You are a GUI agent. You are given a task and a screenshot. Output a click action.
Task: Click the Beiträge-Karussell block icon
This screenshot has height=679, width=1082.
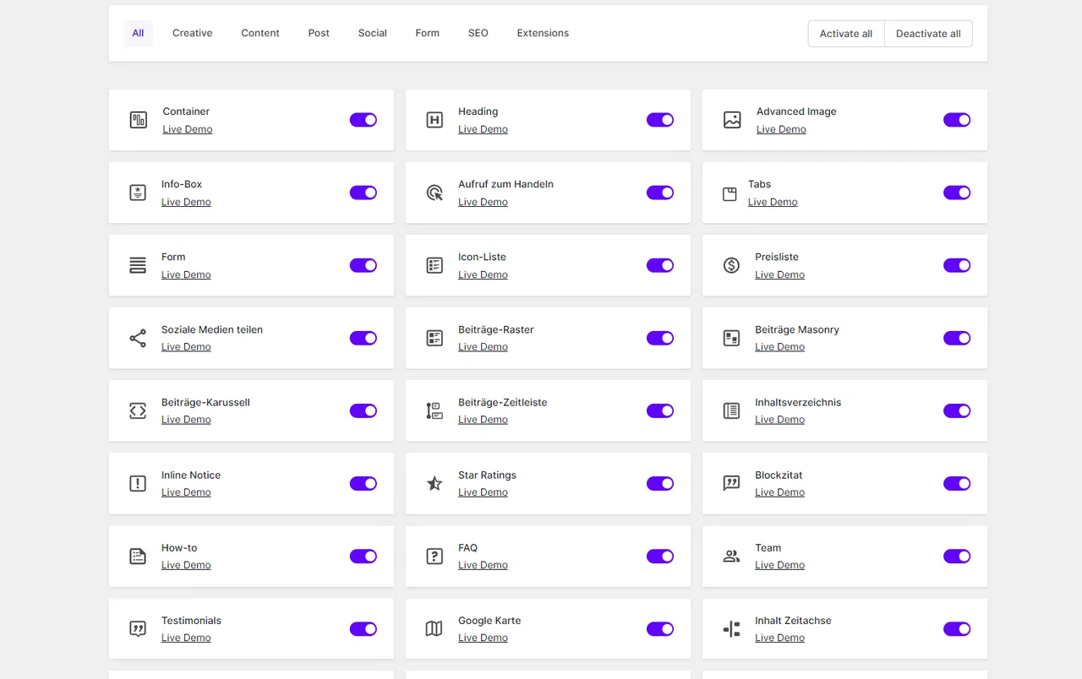[138, 410]
